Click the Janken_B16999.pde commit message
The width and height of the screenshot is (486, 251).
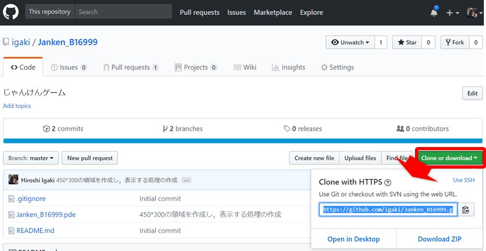click(x=210, y=214)
